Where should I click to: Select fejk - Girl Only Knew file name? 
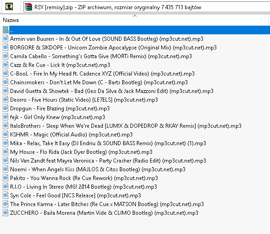pyautogui.click(x=57, y=117)
